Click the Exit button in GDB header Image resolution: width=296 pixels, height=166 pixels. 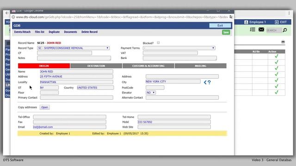pyautogui.click(x=220, y=25)
